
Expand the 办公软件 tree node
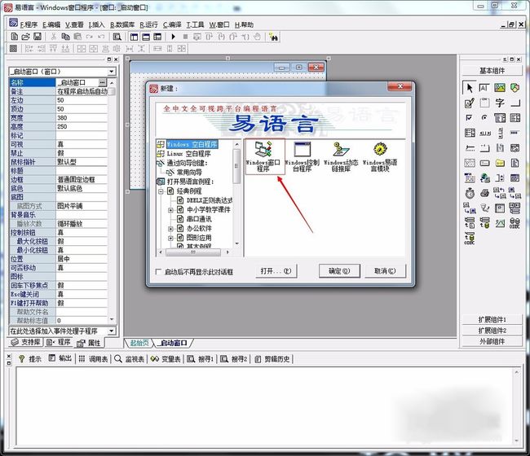(x=170, y=229)
